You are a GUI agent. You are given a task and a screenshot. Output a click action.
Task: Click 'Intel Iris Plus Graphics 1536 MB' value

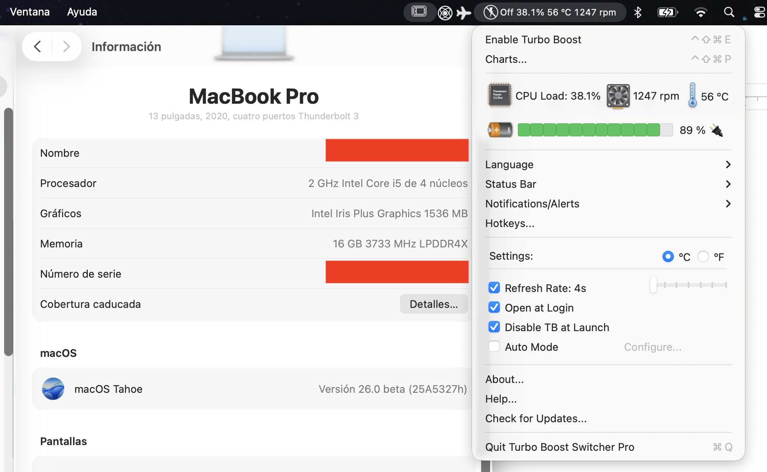pos(390,214)
